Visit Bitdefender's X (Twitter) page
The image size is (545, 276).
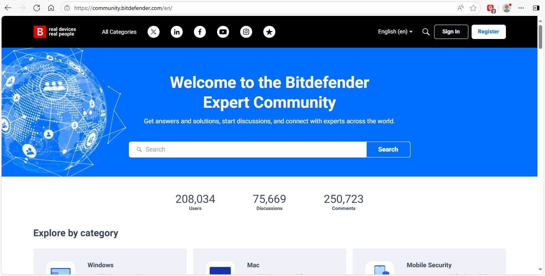pos(154,32)
